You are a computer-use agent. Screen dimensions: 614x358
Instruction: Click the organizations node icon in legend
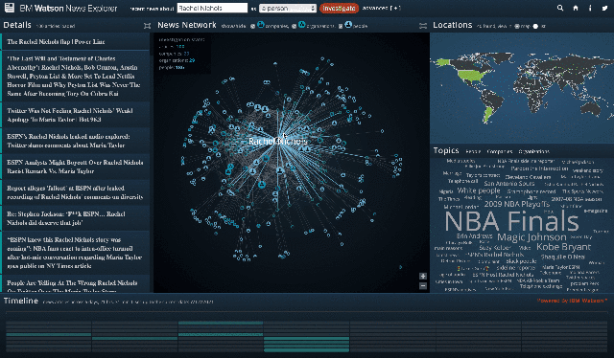click(301, 25)
